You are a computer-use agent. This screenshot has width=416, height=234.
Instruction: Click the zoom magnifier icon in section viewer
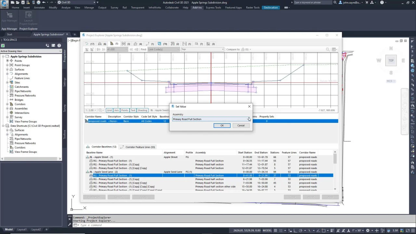pos(328,49)
